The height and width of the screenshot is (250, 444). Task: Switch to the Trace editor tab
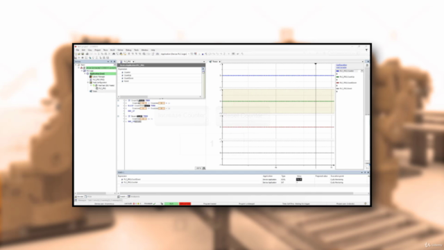click(x=215, y=62)
